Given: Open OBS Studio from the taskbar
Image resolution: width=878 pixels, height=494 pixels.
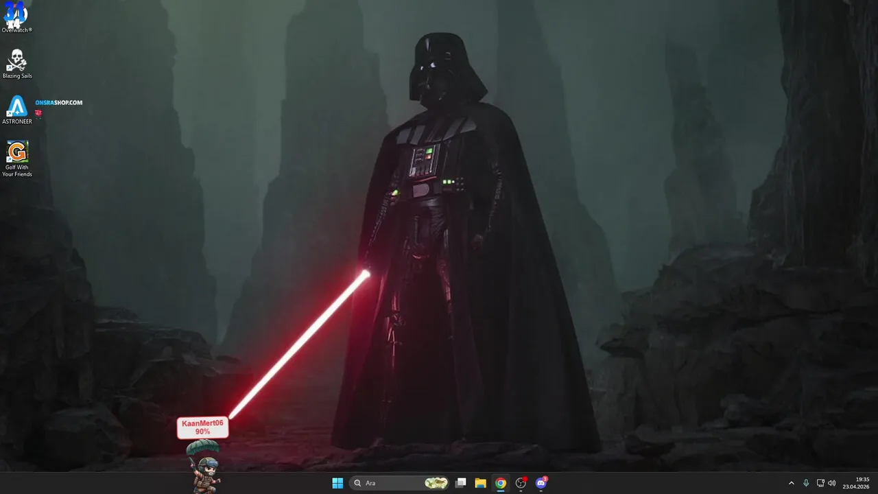Looking at the screenshot, I should pos(521,483).
